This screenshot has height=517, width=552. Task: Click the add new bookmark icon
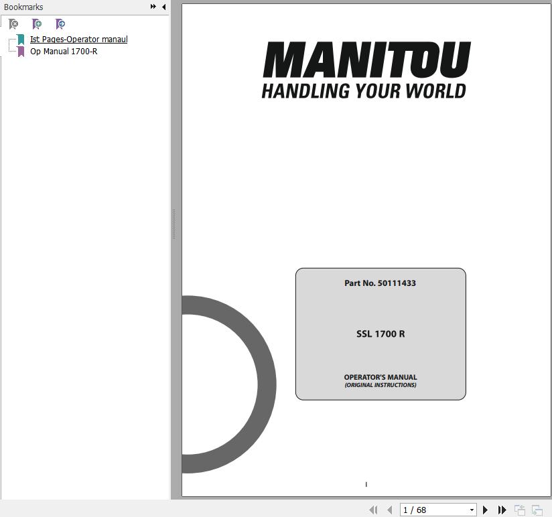[37, 24]
